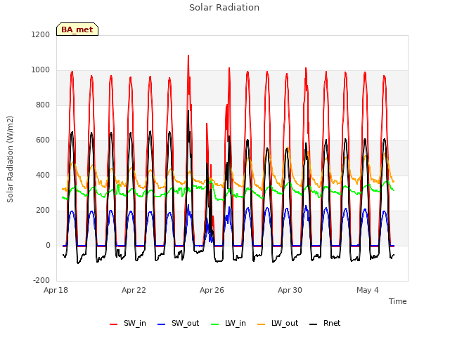This screenshot has height=337, width=450.
Task: Click the 1000 y-axis tick label
Action: pyautogui.click(x=41, y=70)
